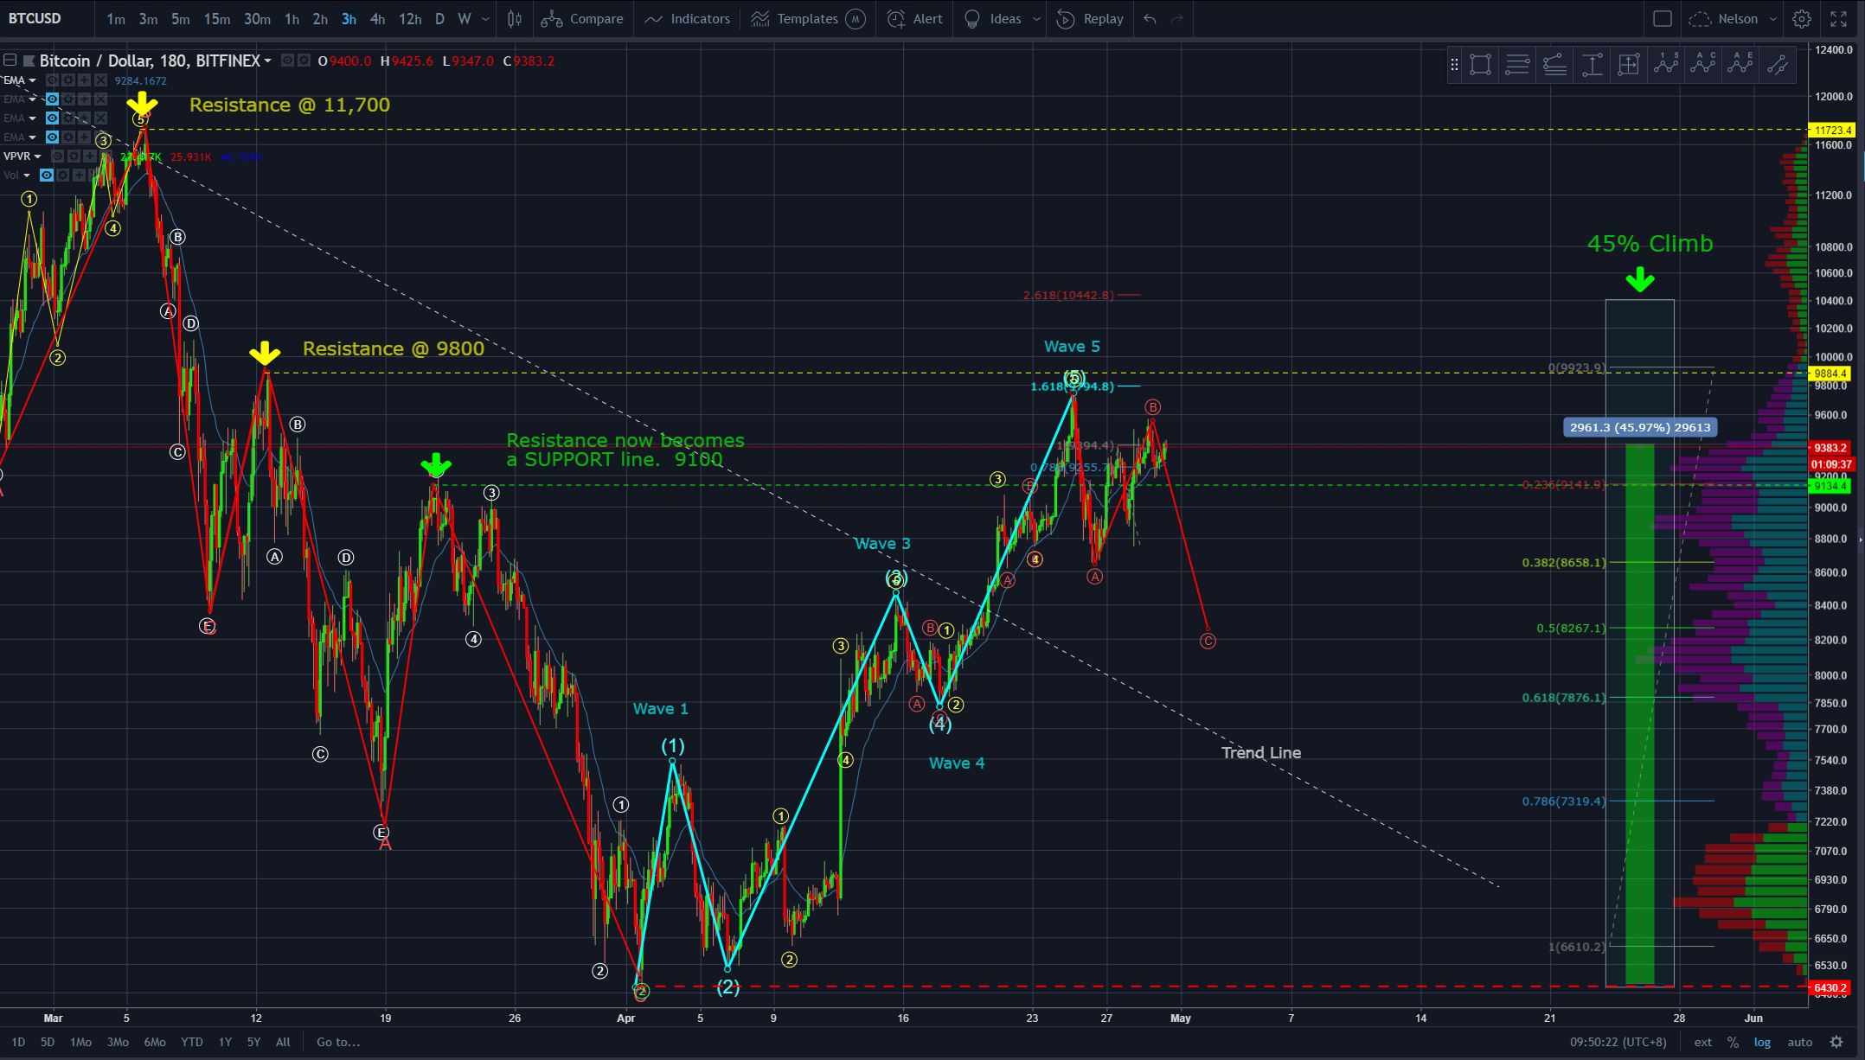Click the Replay button
The width and height of the screenshot is (1865, 1060).
[1090, 19]
